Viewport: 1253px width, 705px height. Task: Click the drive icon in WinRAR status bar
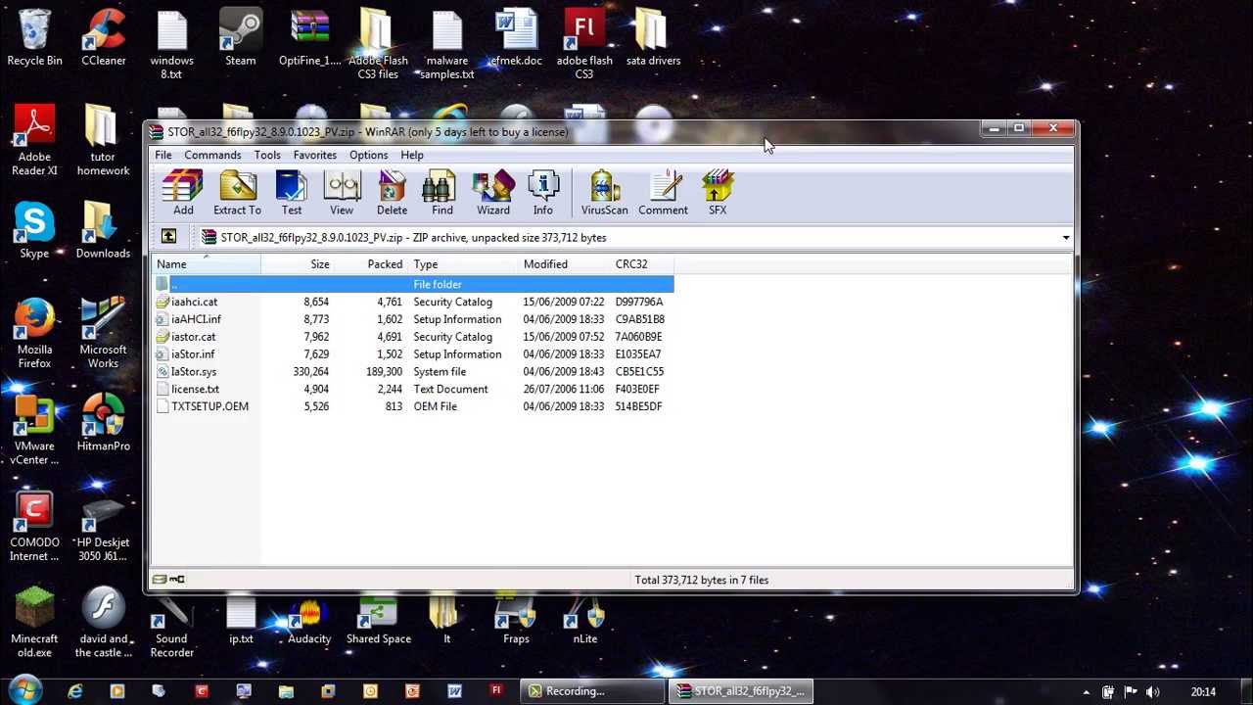(x=160, y=580)
